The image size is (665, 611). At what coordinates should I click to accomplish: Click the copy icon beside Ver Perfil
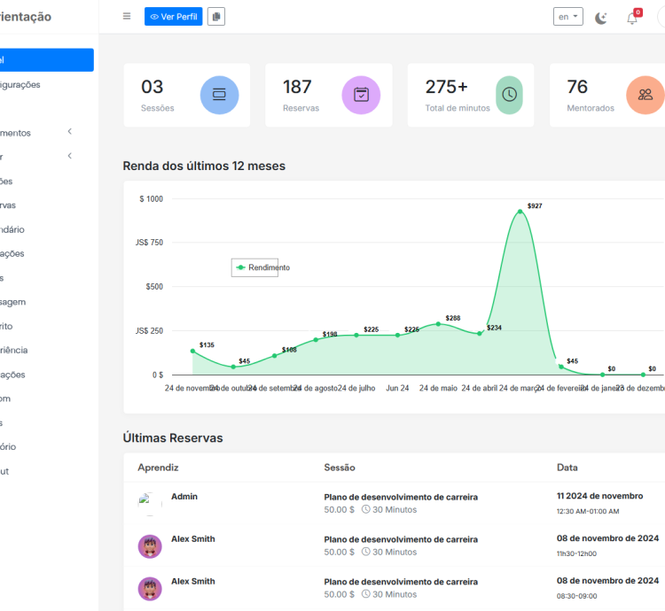point(216,17)
